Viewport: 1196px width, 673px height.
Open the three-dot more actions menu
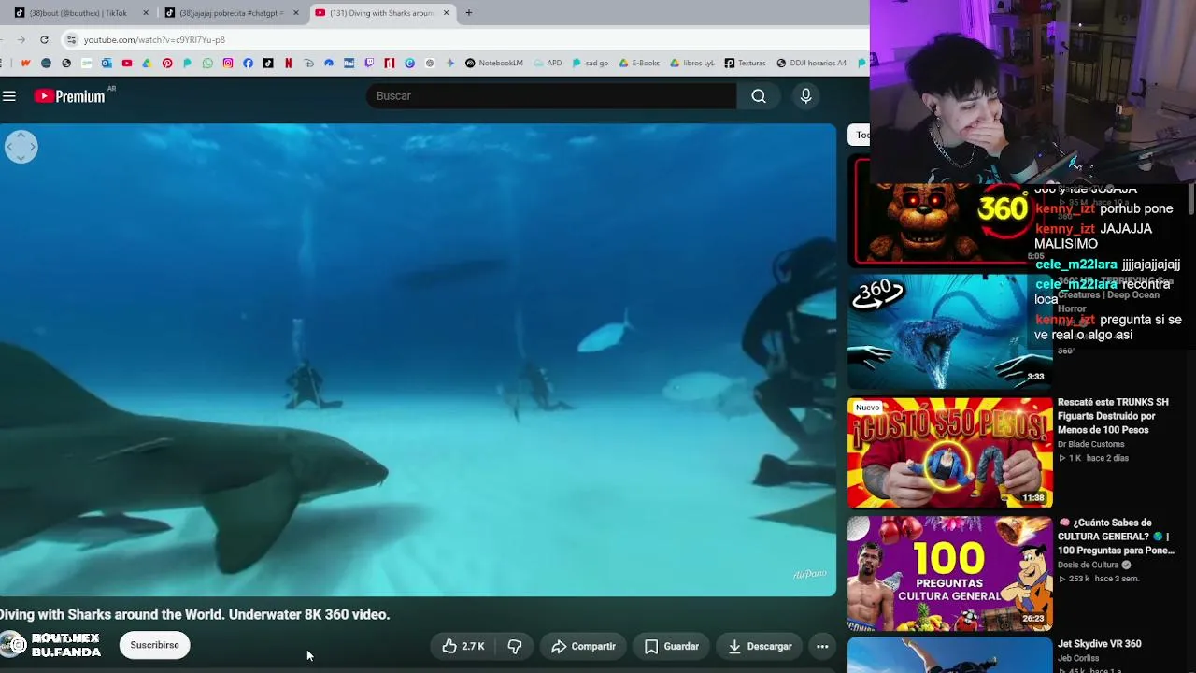pos(822,646)
